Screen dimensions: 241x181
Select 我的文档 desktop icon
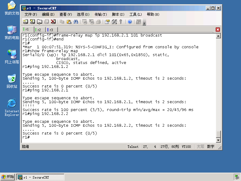12,8
